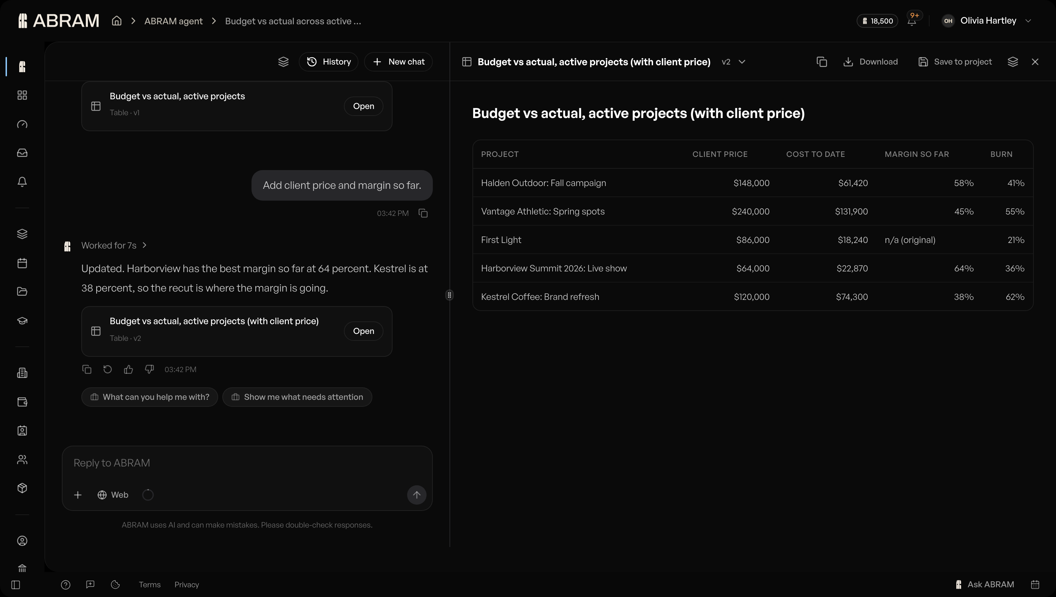The height and width of the screenshot is (597, 1056).
Task: Click the 'Kestrel Coffee: Brand refresh' row
Action: [753, 296]
